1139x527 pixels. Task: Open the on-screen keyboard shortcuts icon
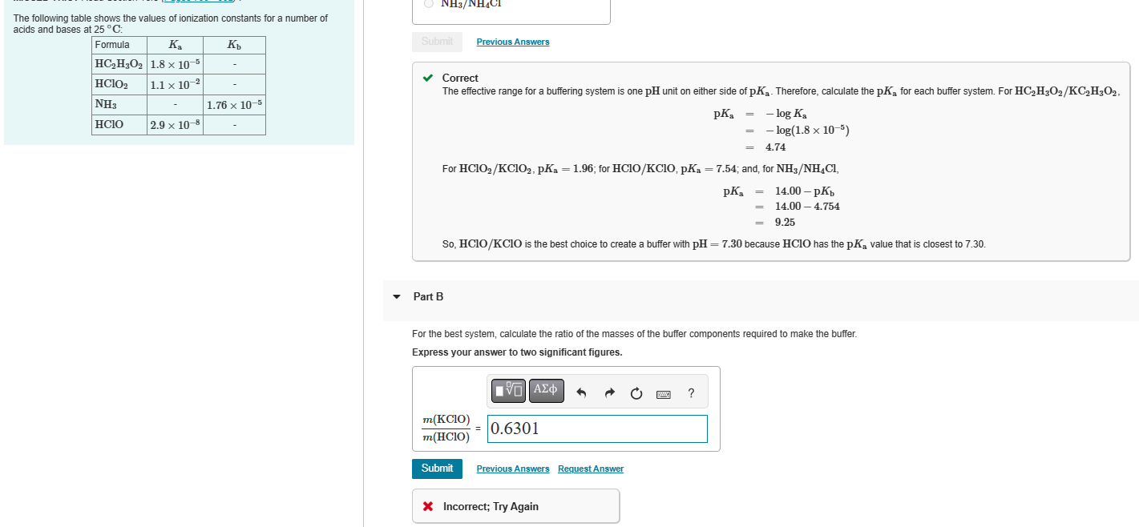click(x=663, y=393)
